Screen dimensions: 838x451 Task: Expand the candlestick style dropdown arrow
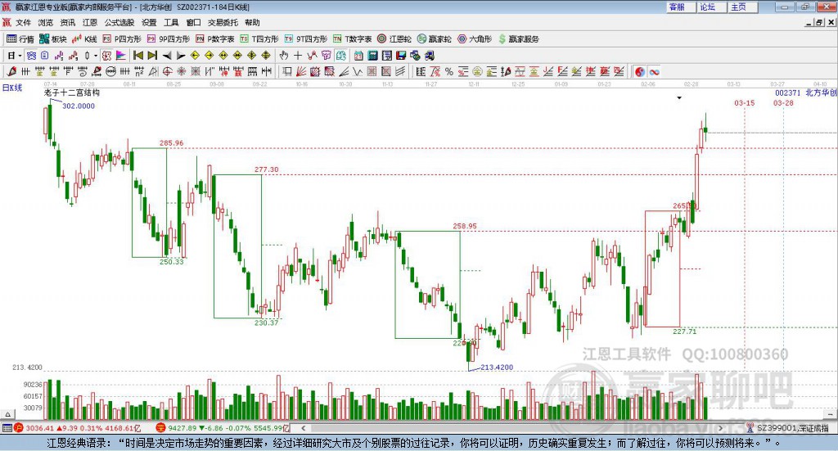coord(96,56)
